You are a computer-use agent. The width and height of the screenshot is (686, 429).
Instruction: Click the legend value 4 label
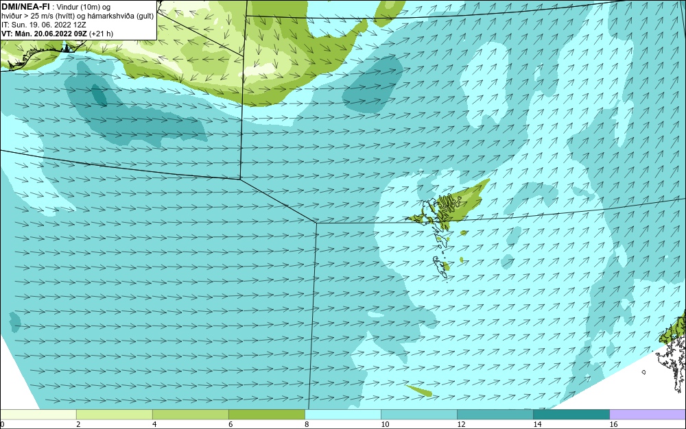pyautogui.click(x=154, y=425)
